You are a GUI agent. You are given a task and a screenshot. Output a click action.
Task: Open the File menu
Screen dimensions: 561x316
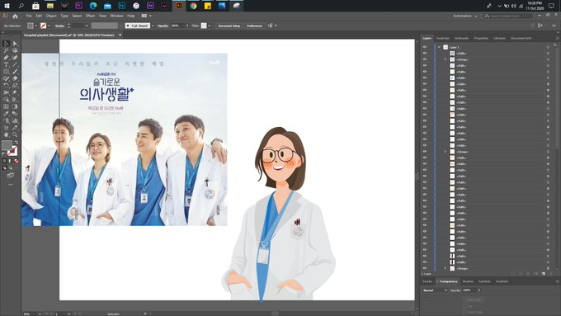[x=29, y=16]
